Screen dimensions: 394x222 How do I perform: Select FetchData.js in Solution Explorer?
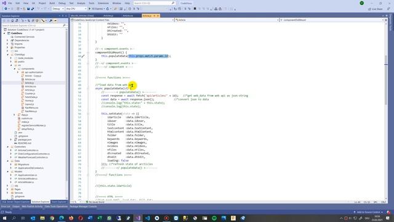click(31, 97)
